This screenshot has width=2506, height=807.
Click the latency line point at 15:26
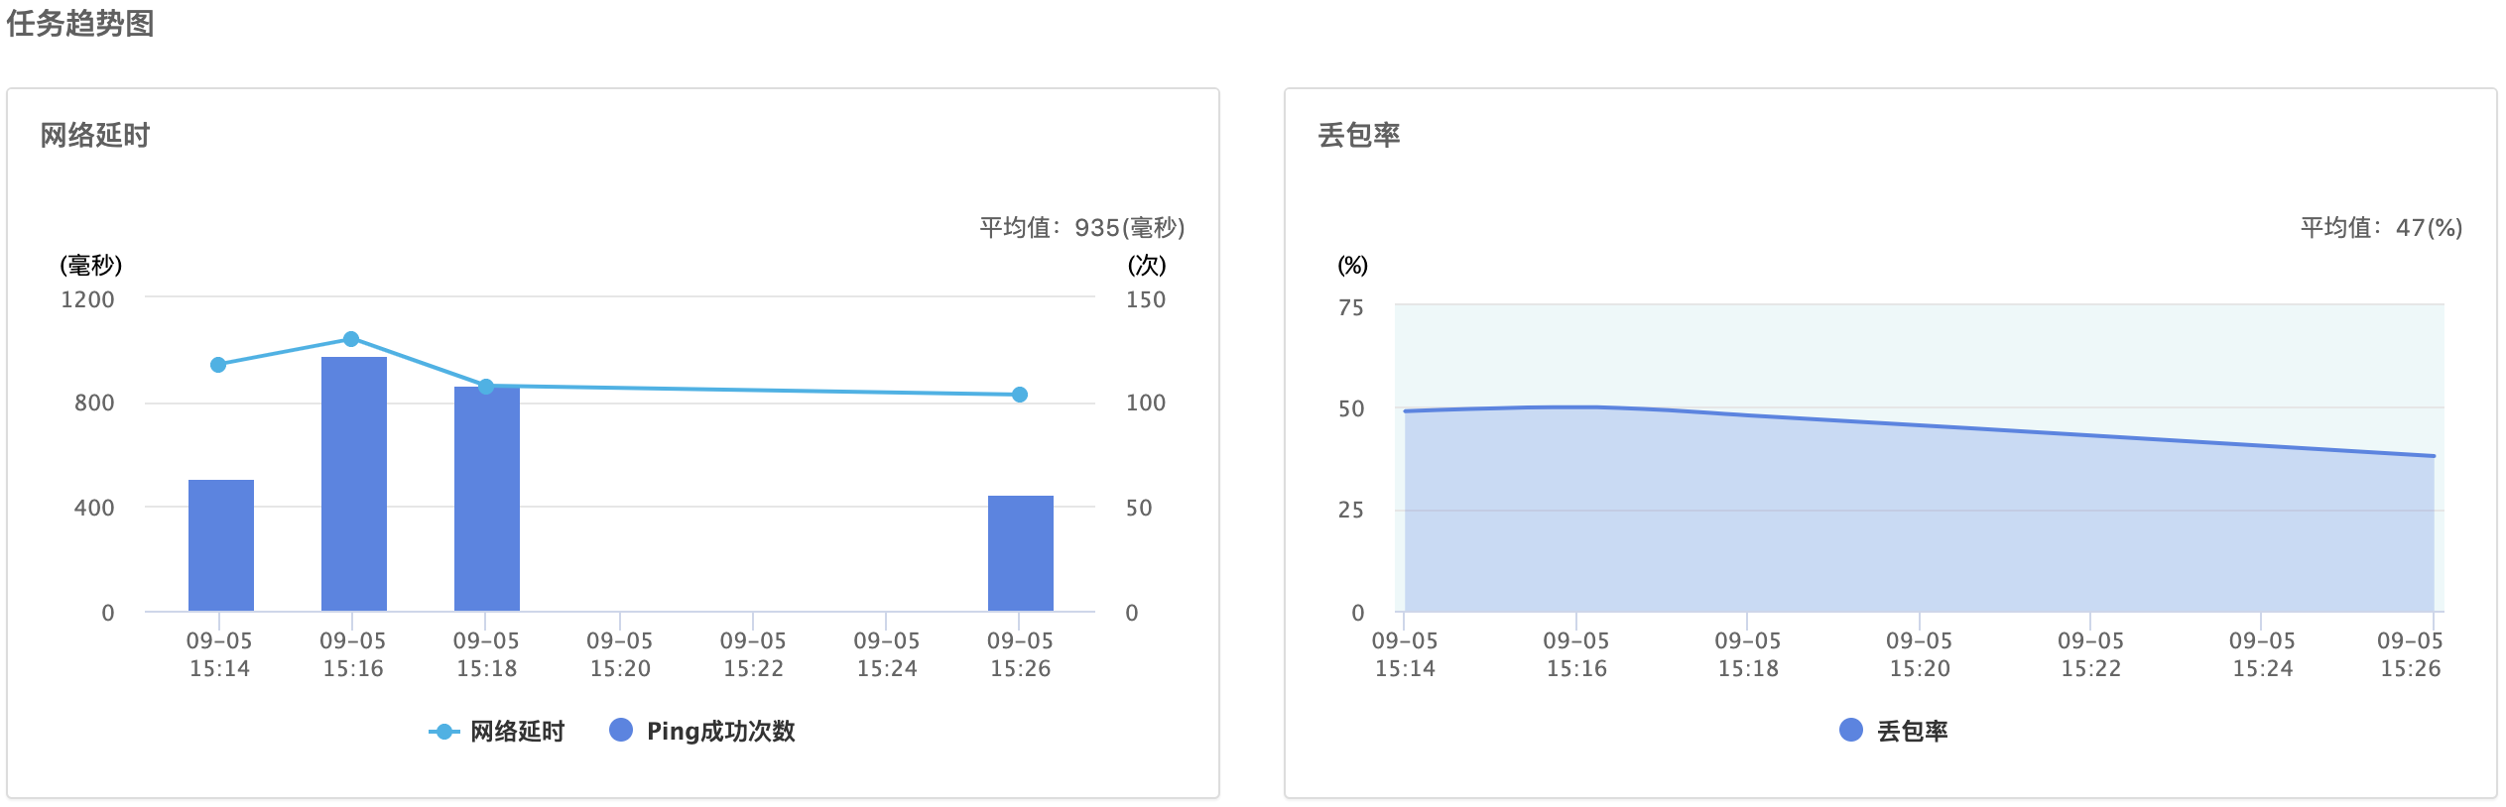(1020, 395)
